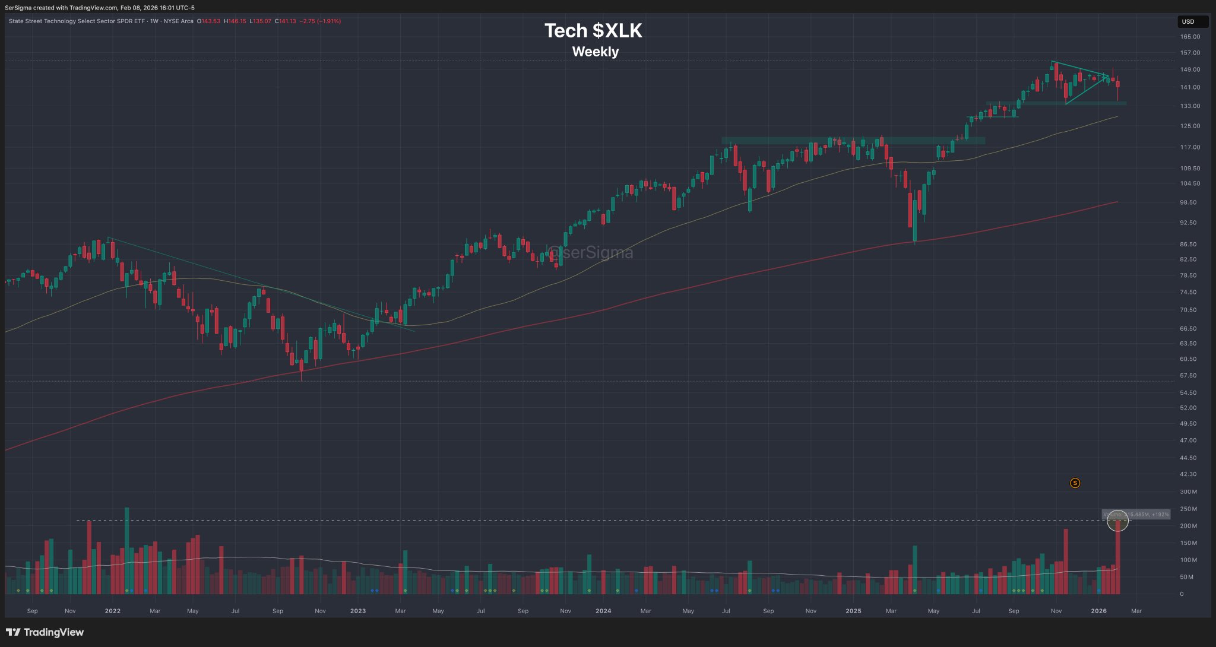
Task: Click the State Street Technology ETF symbol name
Action: 76,21
